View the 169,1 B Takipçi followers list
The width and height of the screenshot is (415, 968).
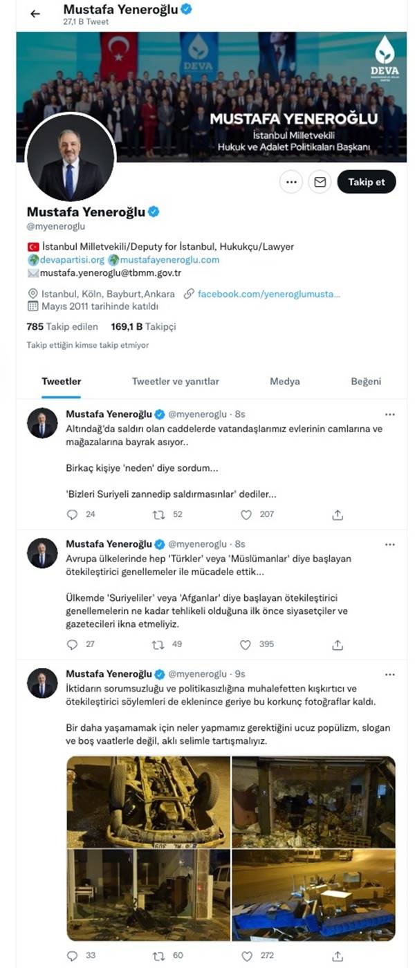143,326
